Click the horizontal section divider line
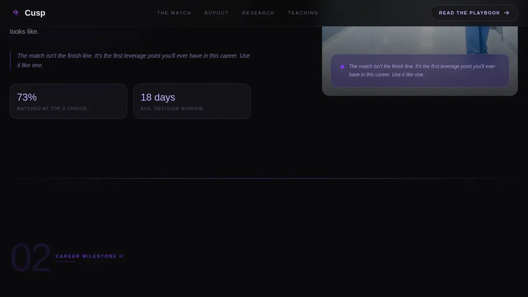This screenshot has height=297, width=528. [x=264, y=179]
